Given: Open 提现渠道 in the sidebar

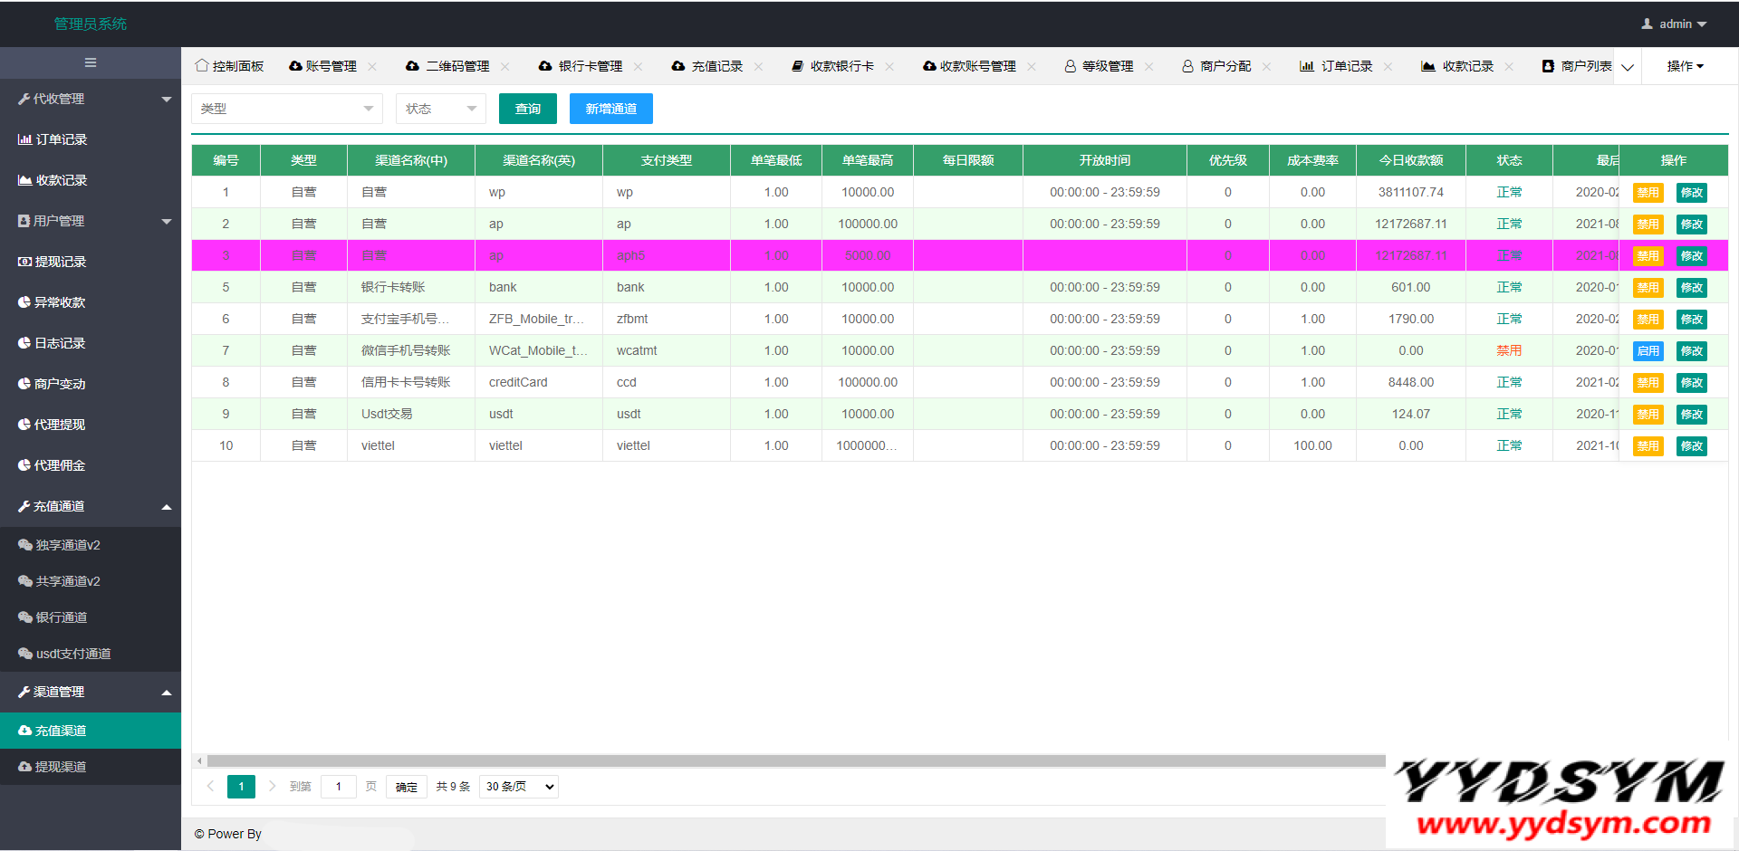Looking at the screenshot, I should [60, 767].
